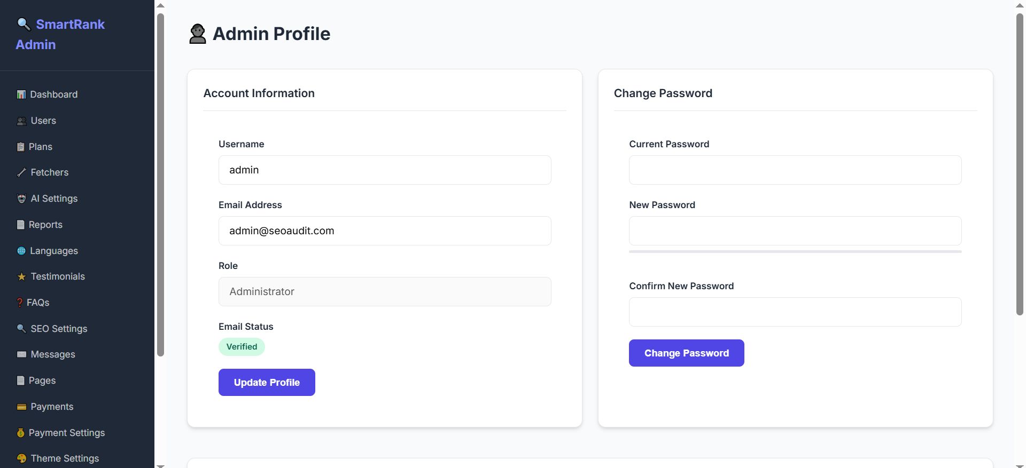Click the Dashboard chart icon in sidebar

click(x=21, y=94)
